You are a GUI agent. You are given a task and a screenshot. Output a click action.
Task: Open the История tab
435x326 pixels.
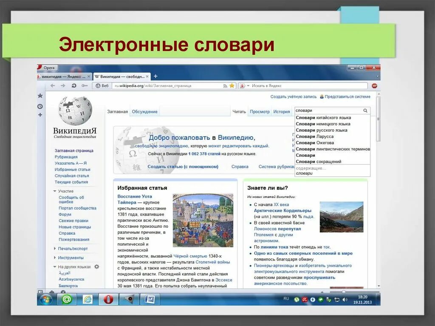pyautogui.click(x=282, y=112)
